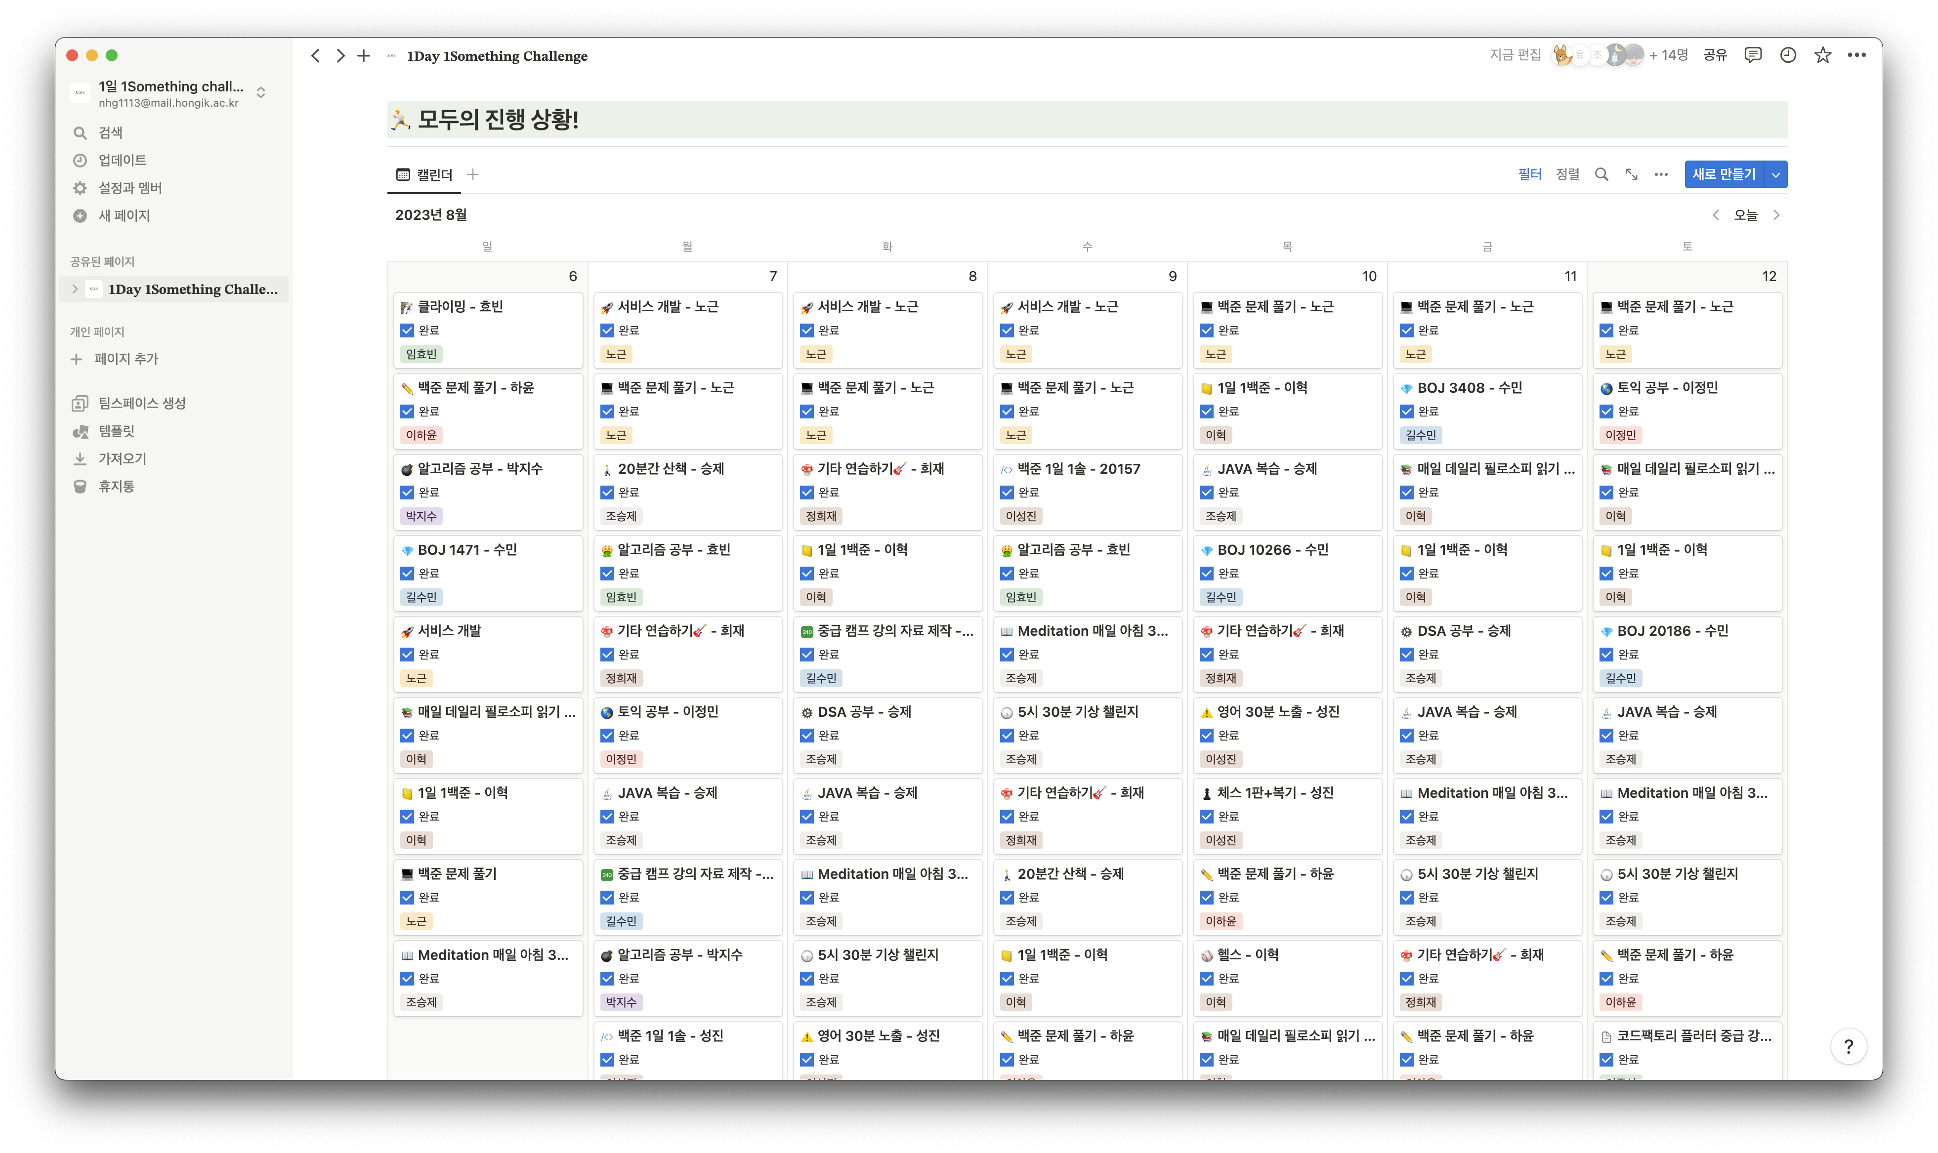The height and width of the screenshot is (1153, 1938).
Task: Star this page as favorite
Action: point(1822,55)
